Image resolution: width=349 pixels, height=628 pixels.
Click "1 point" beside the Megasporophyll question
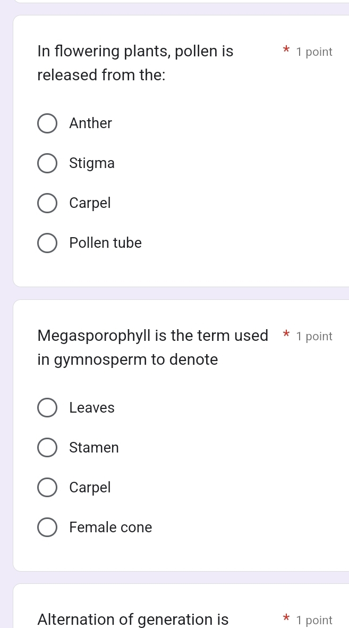[x=314, y=336]
